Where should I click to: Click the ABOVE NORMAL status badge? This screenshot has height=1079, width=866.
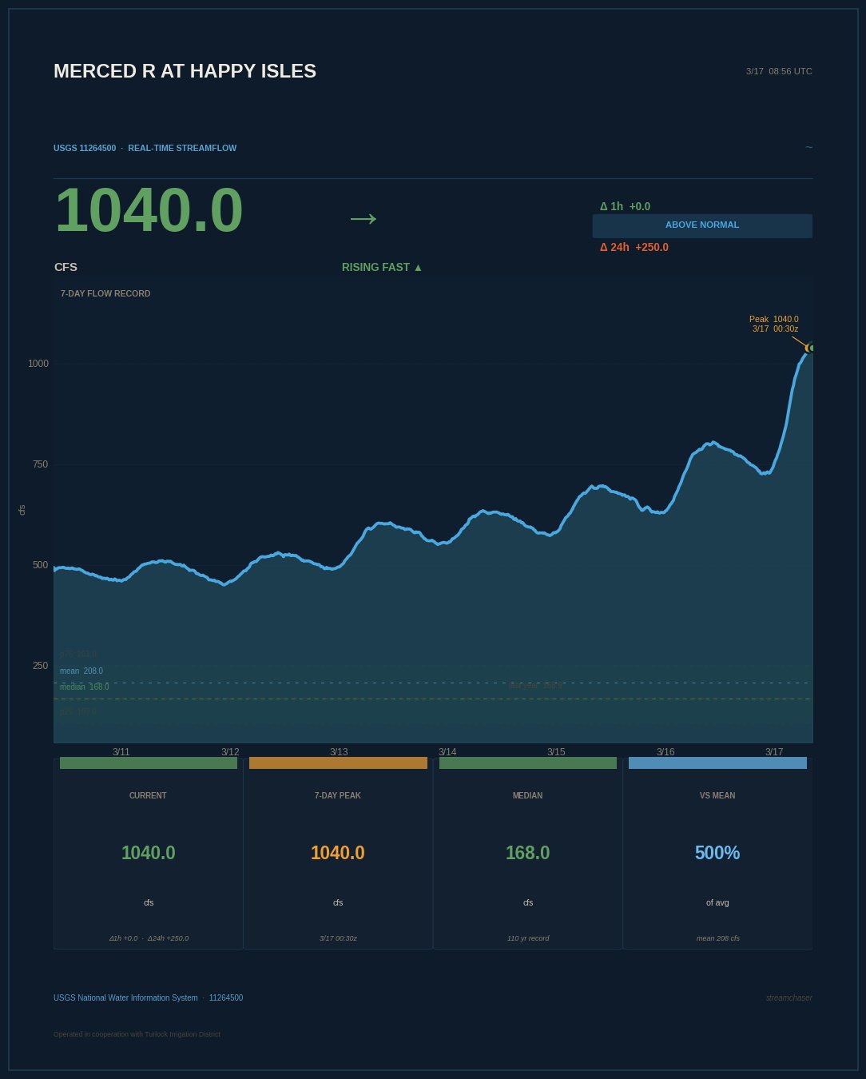[702, 225]
